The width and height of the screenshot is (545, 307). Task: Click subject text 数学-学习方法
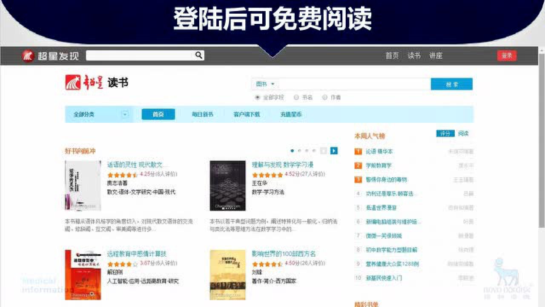coord(268,192)
